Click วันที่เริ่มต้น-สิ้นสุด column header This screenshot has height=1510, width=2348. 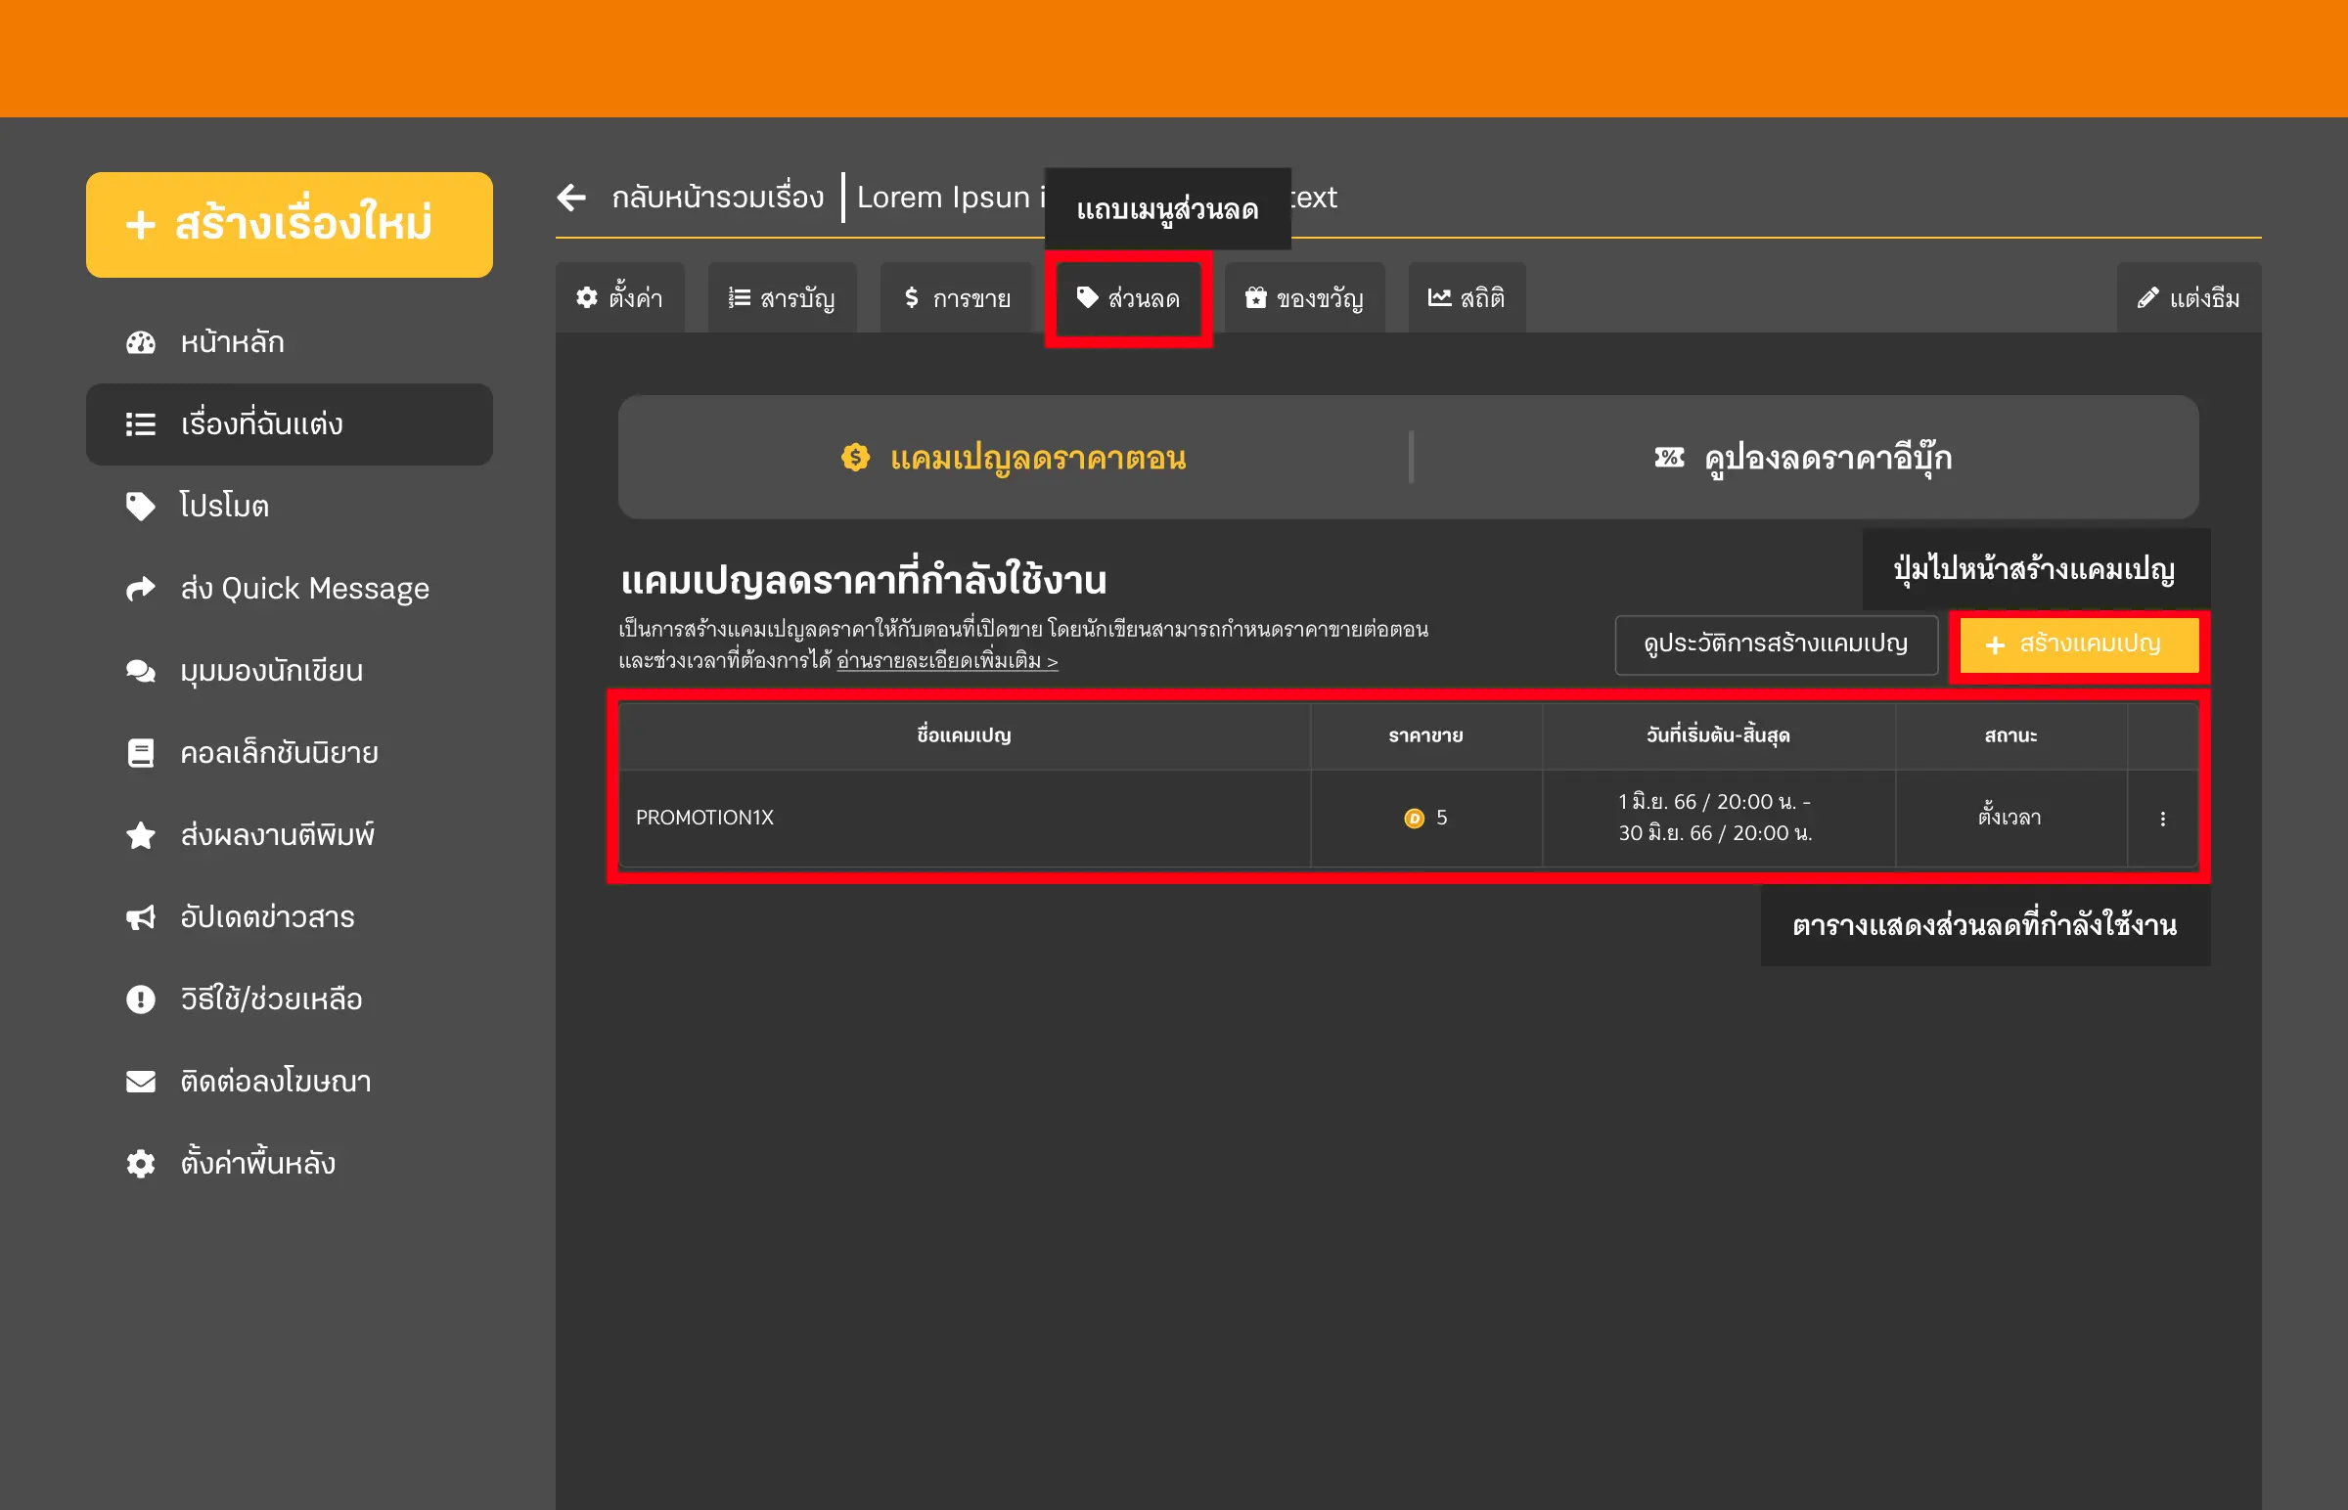[1718, 735]
